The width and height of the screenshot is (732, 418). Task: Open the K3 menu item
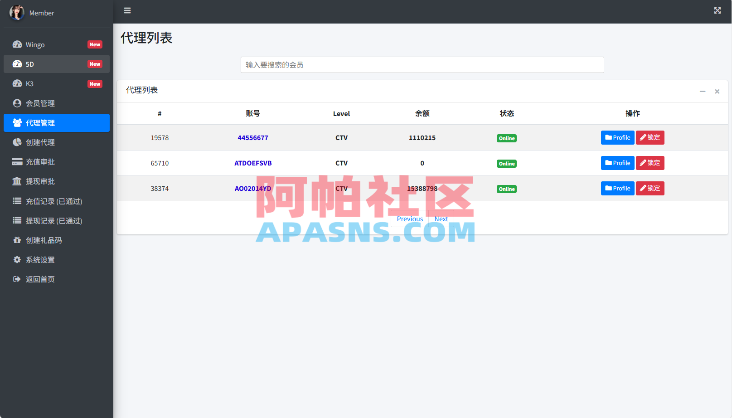click(57, 83)
